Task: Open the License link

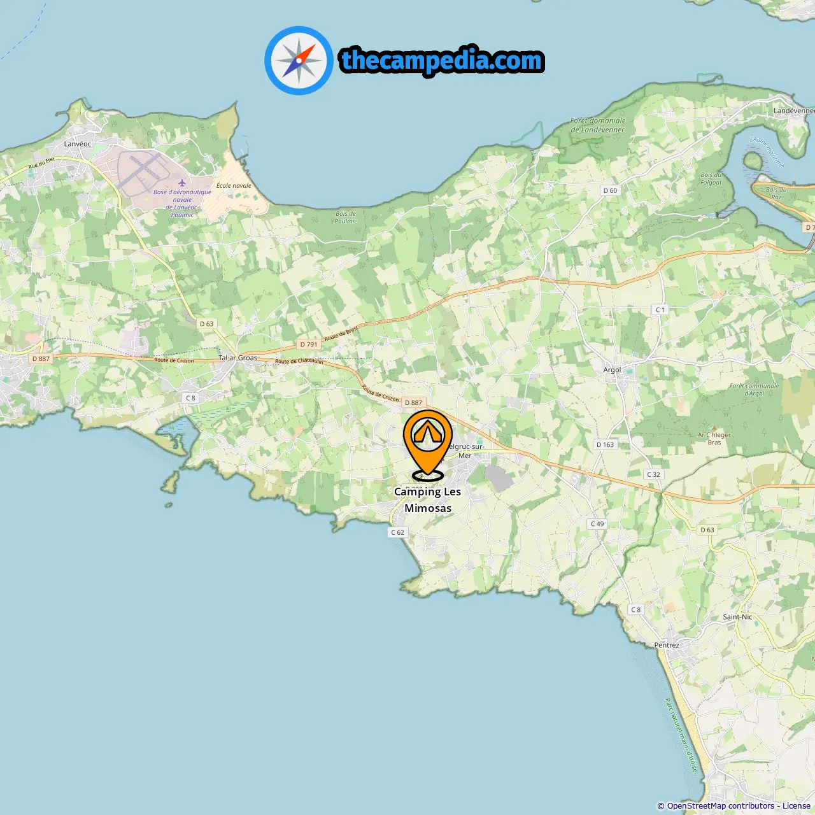Action: (x=797, y=806)
